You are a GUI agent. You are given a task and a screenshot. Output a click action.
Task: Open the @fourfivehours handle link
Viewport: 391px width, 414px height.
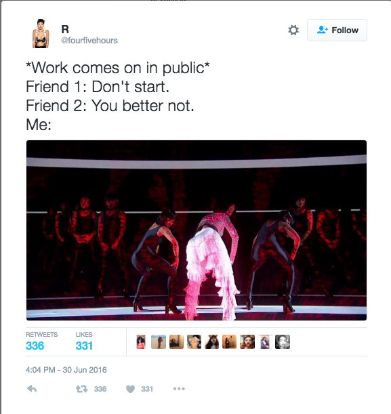coord(89,41)
